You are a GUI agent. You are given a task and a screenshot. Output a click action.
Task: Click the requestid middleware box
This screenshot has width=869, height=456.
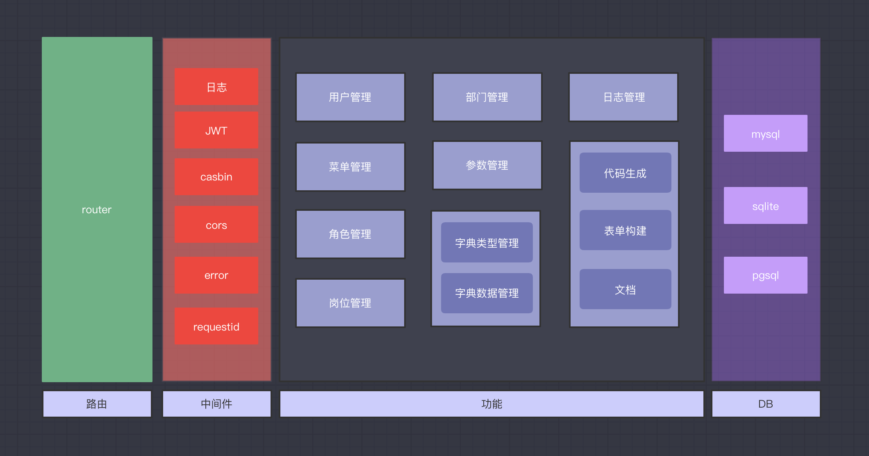point(216,326)
